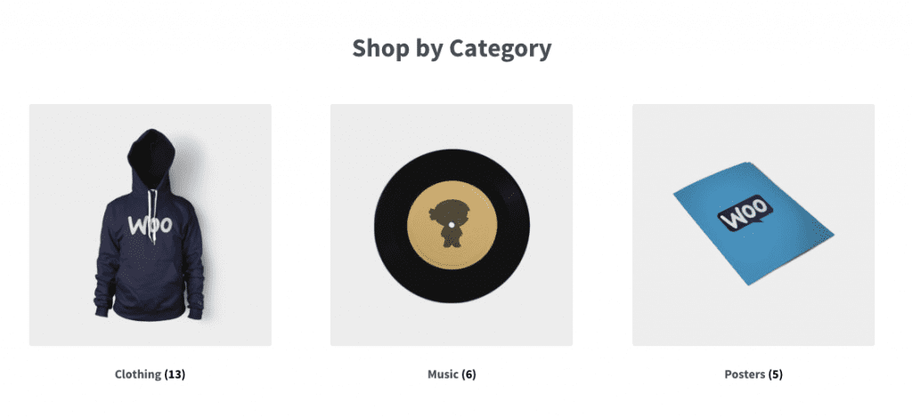Click the Shop by Category heading
The width and height of the screenshot is (912, 417).
point(452,48)
